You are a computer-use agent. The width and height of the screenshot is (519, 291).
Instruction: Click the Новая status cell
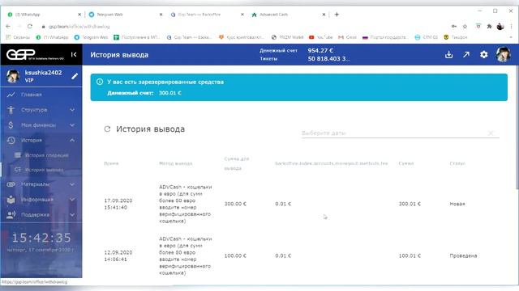pos(457,204)
